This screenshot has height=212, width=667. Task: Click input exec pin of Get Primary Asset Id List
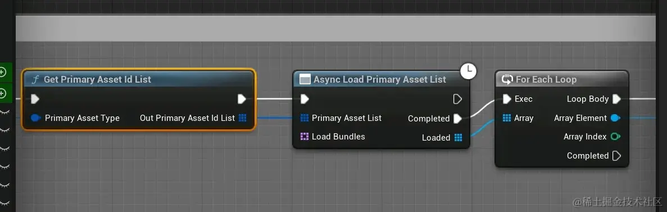(35, 99)
